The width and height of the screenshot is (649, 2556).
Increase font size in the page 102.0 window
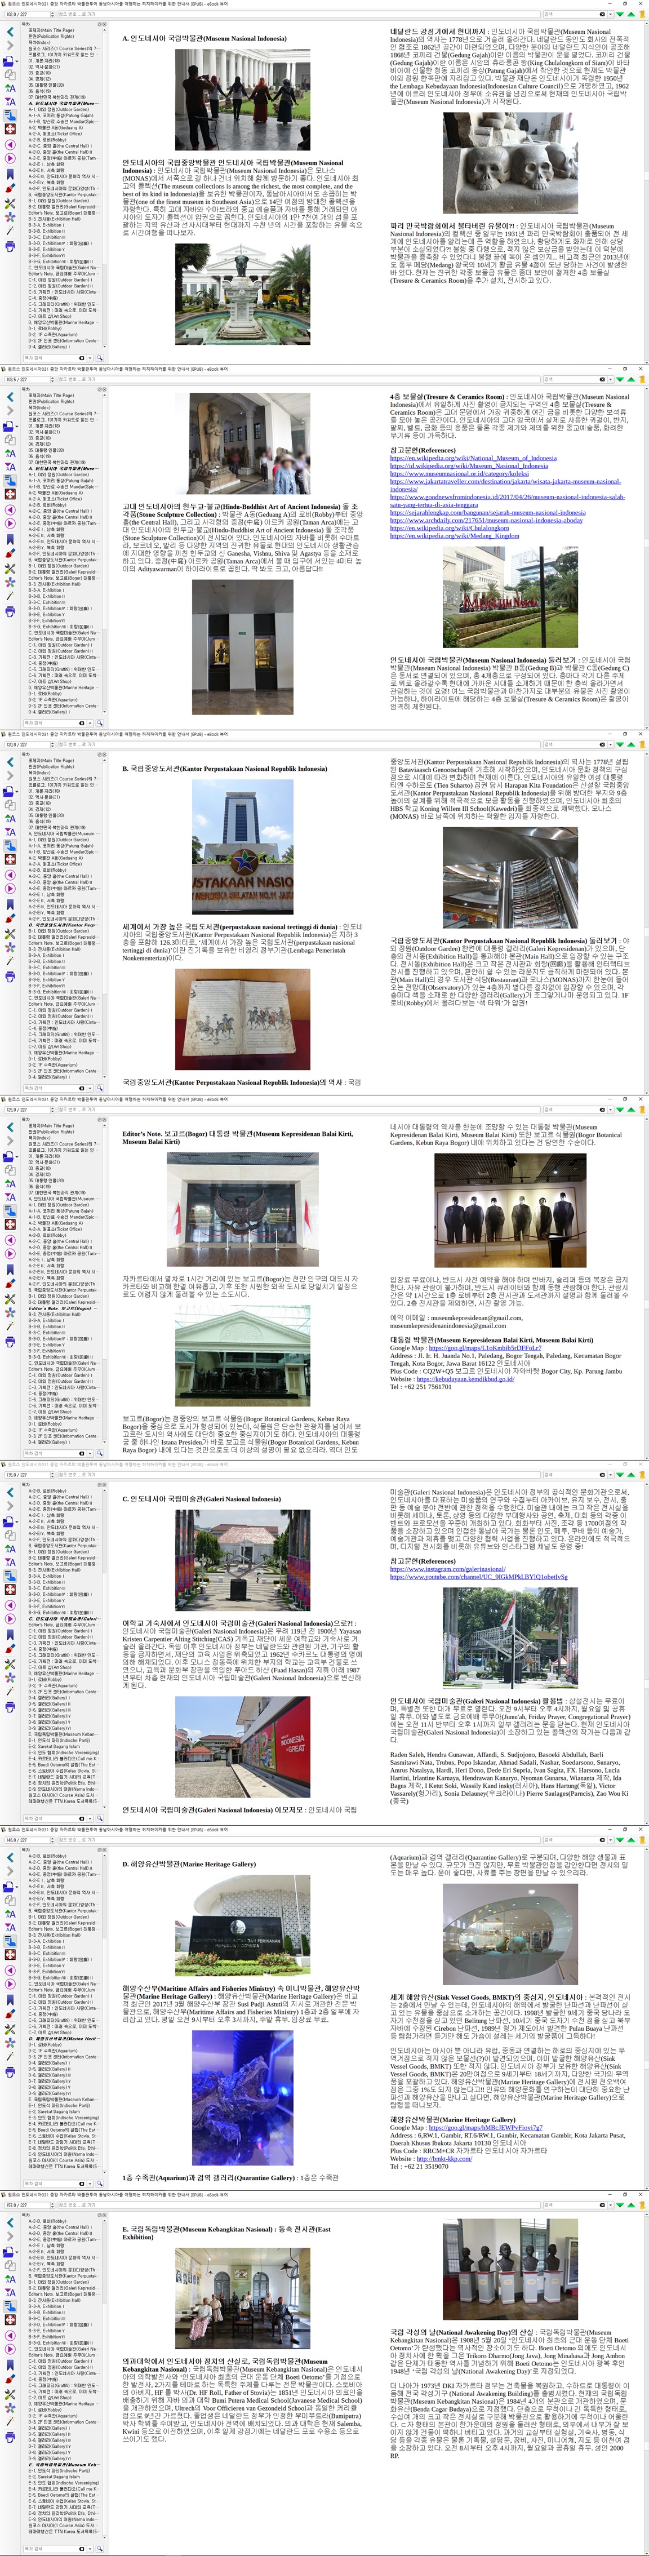10,88
